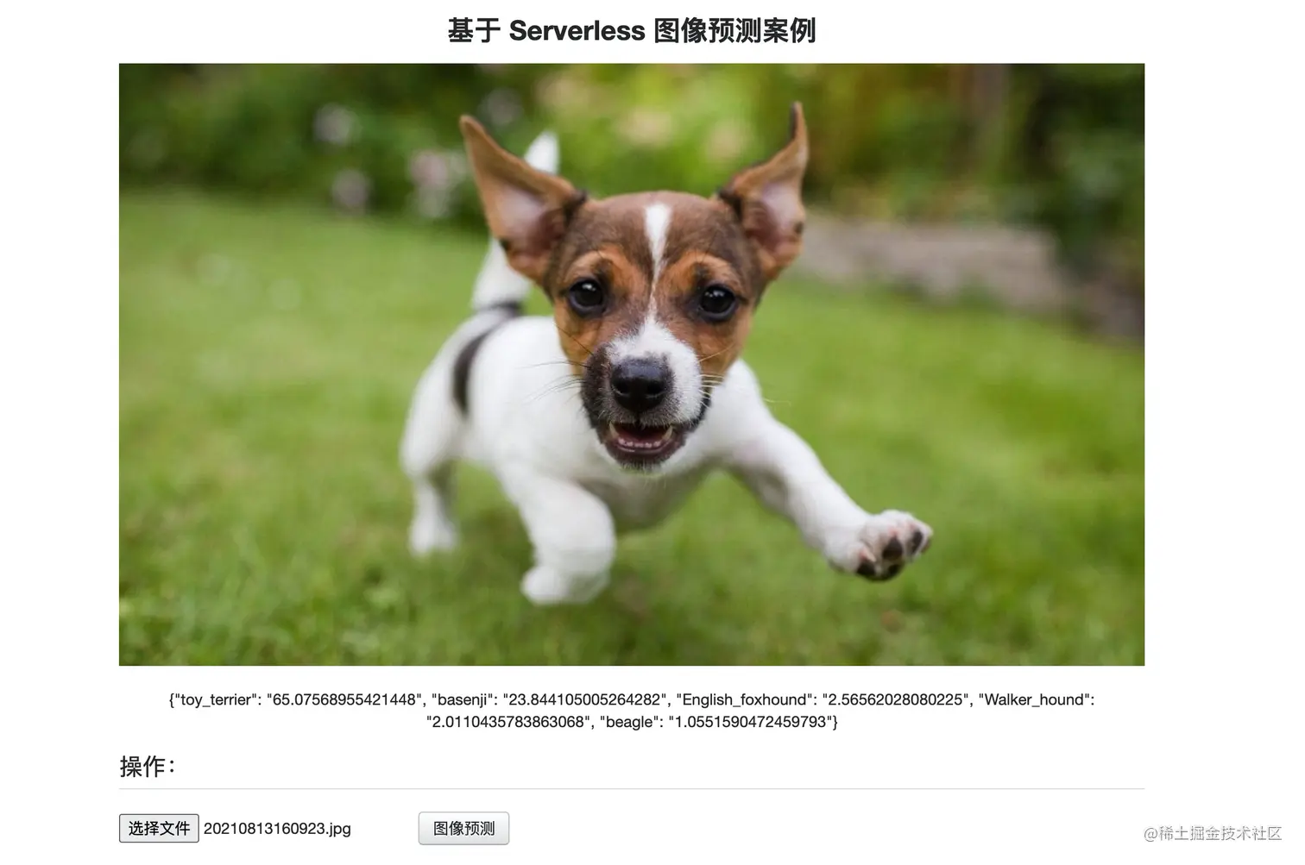This screenshot has width=1305, height=865.
Task: Click the toy_terrier prediction value
Action: 345,699
